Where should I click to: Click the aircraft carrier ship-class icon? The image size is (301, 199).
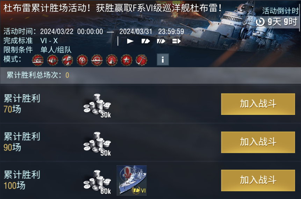[177, 41]
